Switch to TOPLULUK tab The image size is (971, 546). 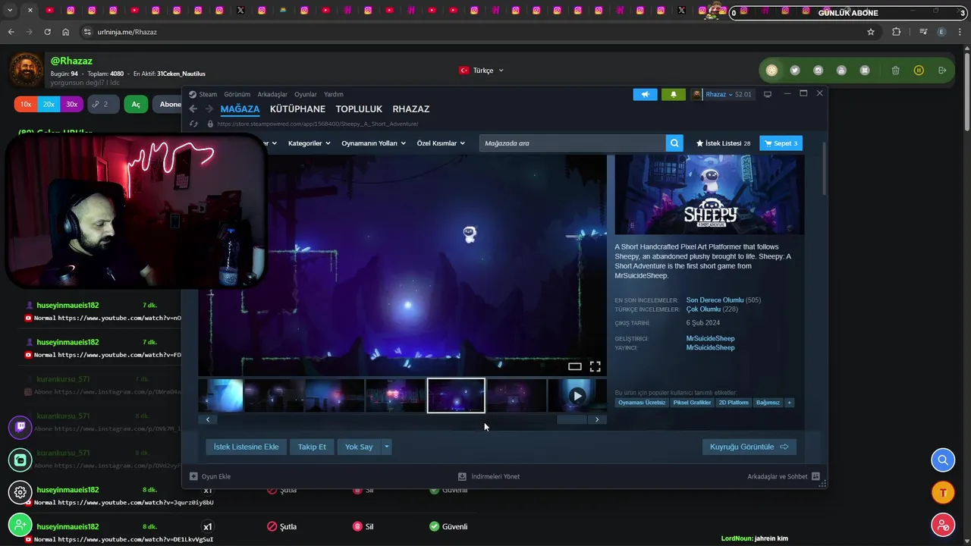[359, 109]
